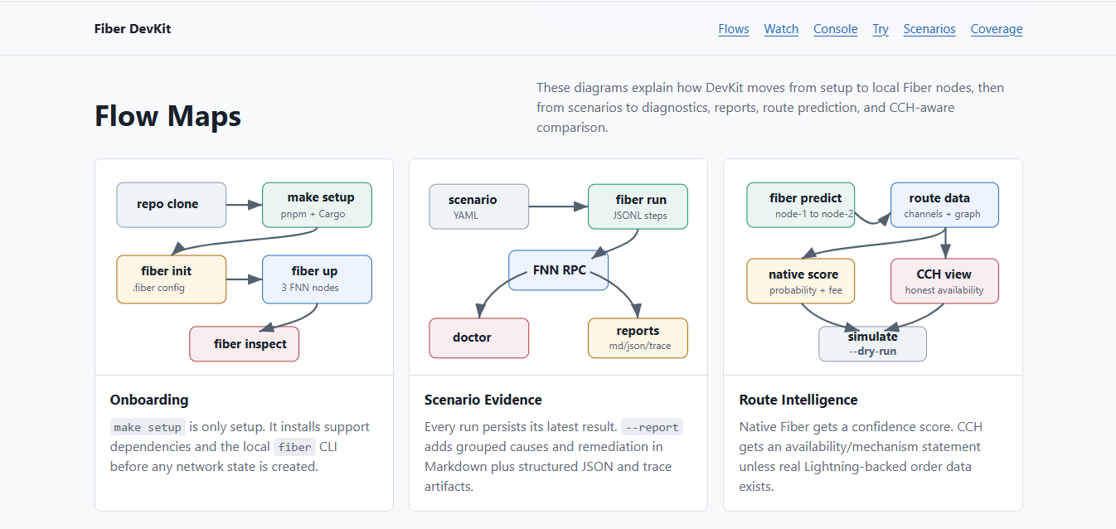Click the '--report' inline code chip
Viewport: 1116px width, 529px height.
(x=653, y=427)
